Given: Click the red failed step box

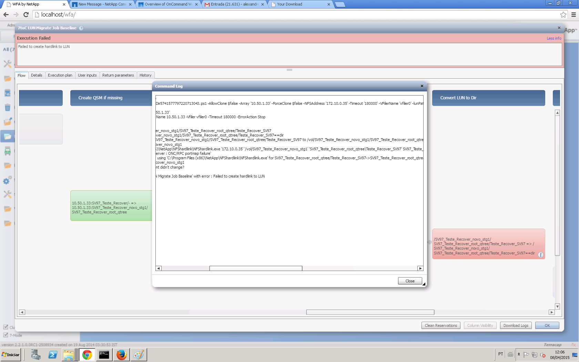Looking at the screenshot, I should 489,244.
